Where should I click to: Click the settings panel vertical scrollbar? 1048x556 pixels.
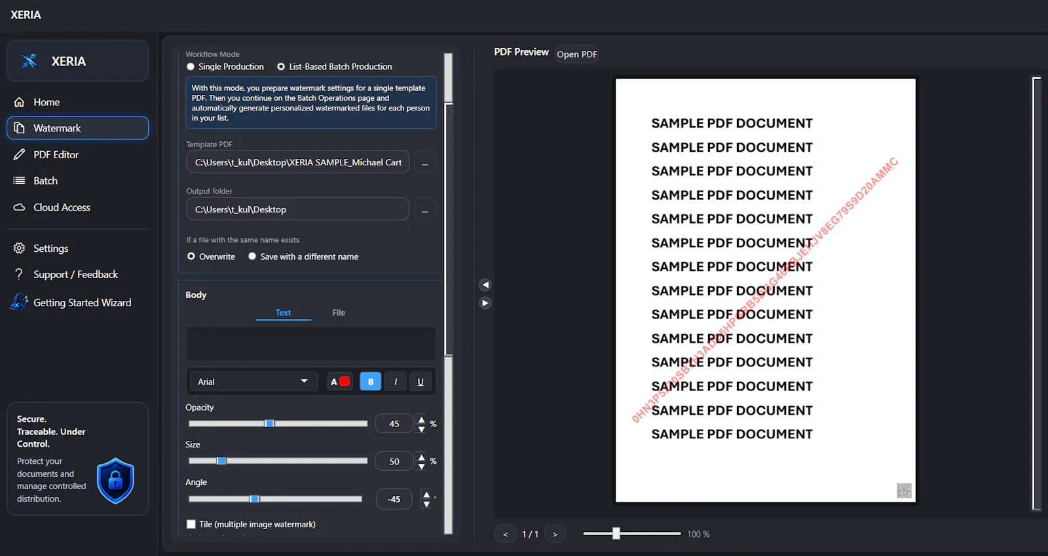point(449,229)
